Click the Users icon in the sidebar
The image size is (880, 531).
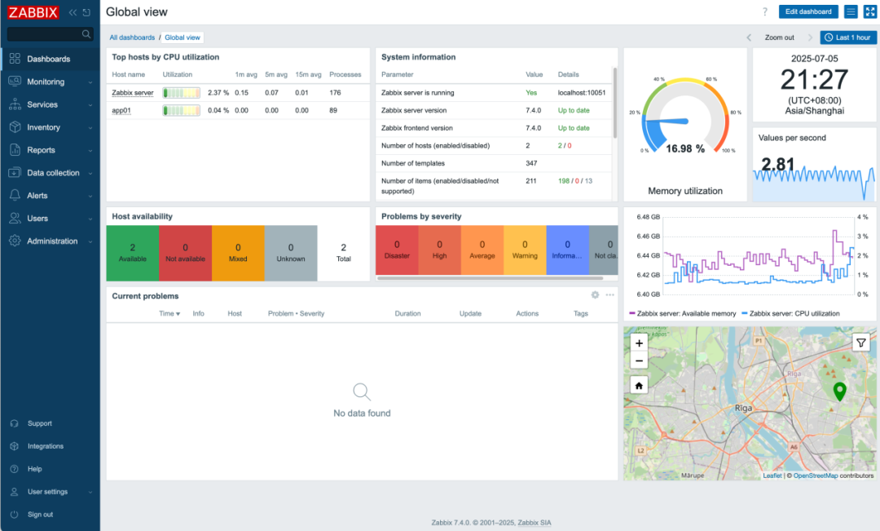(x=15, y=218)
